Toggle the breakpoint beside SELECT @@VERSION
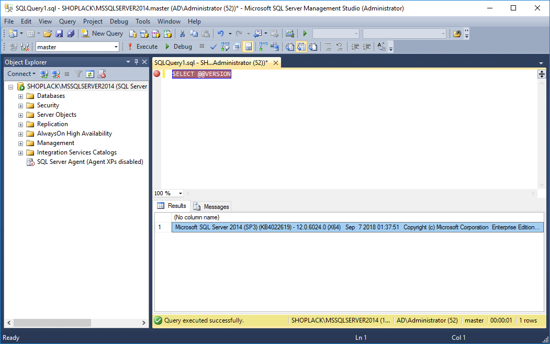Viewport: 550px width, 344px height. point(157,74)
